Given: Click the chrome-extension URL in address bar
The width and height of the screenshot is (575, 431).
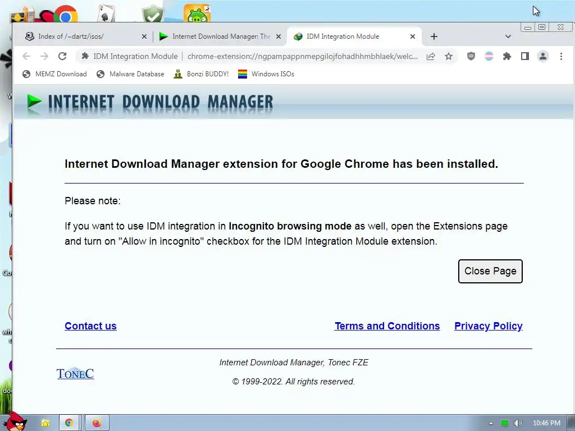Looking at the screenshot, I should pyautogui.click(x=303, y=56).
